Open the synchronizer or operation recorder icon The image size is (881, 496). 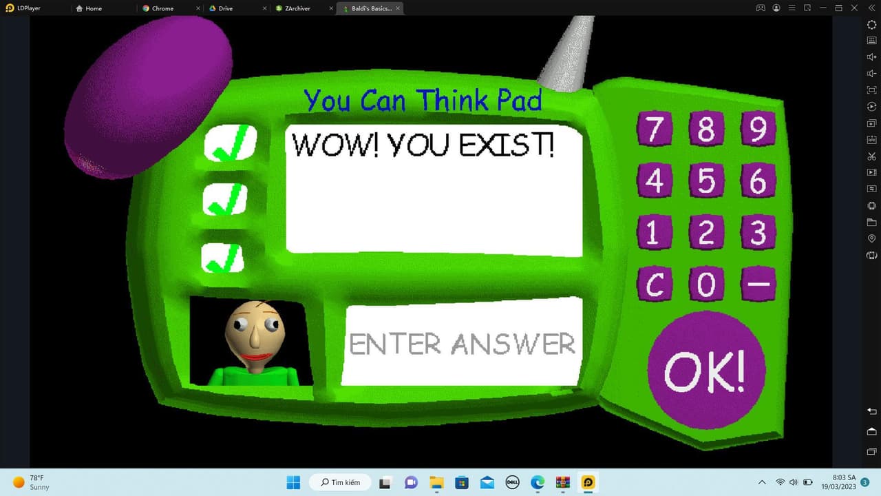871,107
